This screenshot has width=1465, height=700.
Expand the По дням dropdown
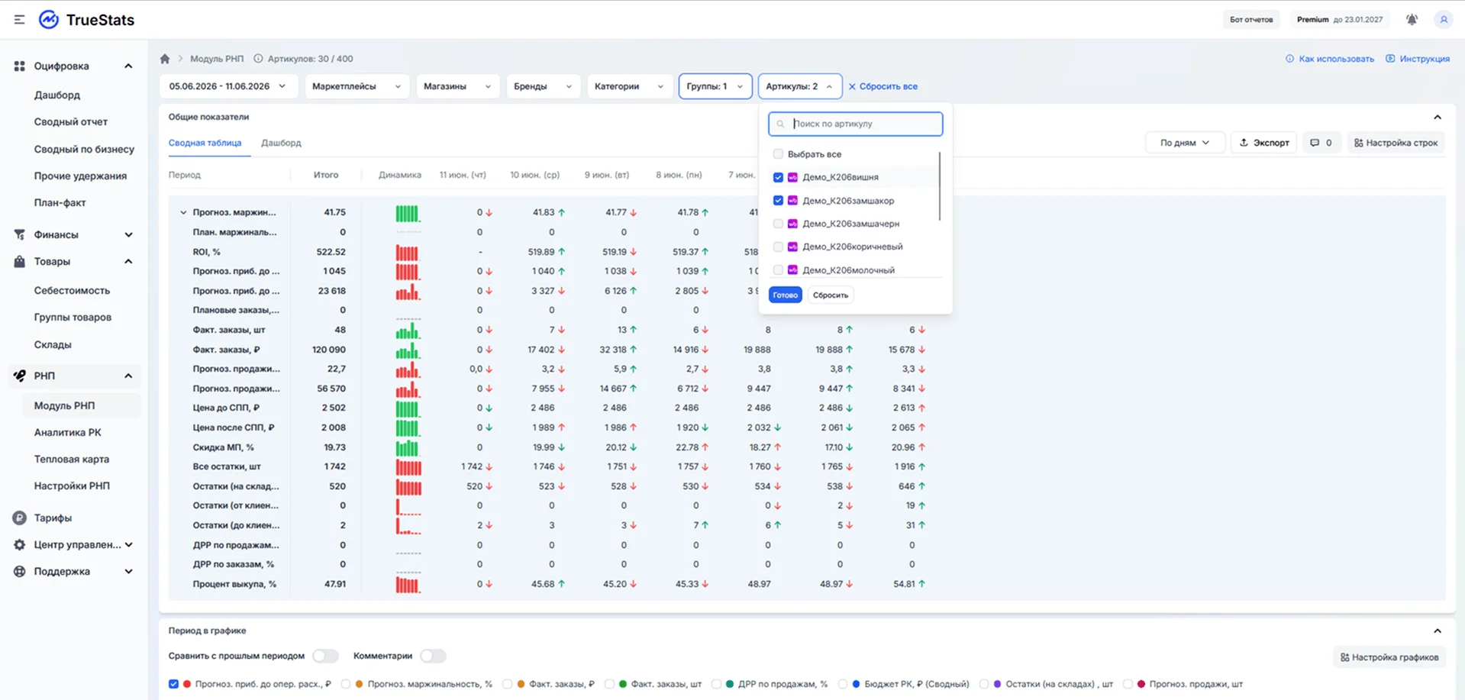(x=1185, y=143)
